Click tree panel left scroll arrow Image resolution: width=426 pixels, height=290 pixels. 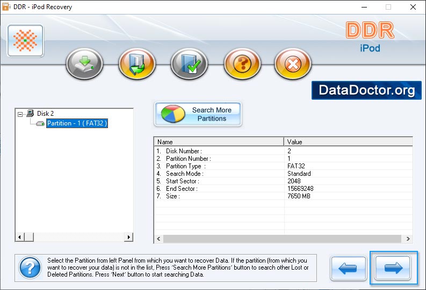pos(19,237)
